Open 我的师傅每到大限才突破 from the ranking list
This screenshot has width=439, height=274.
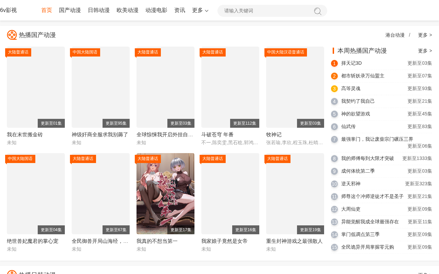[368, 159]
